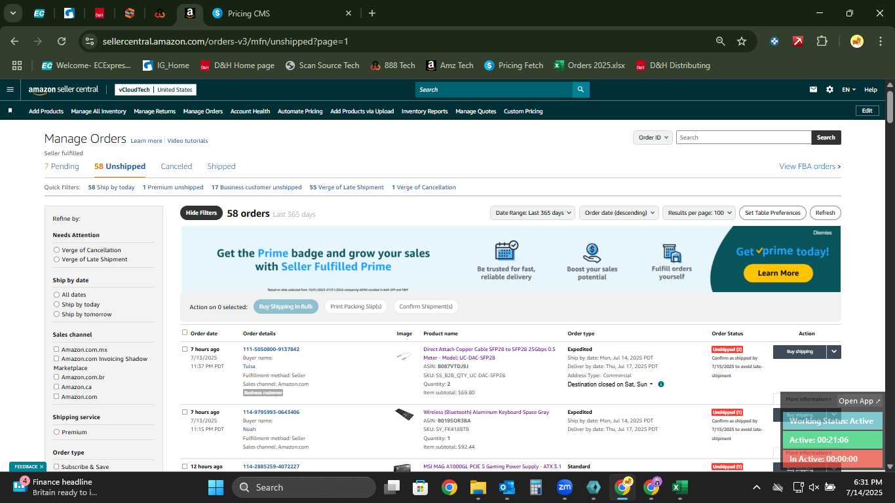Open Outlook from the taskbar

pyautogui.click(x=506, y=487)
